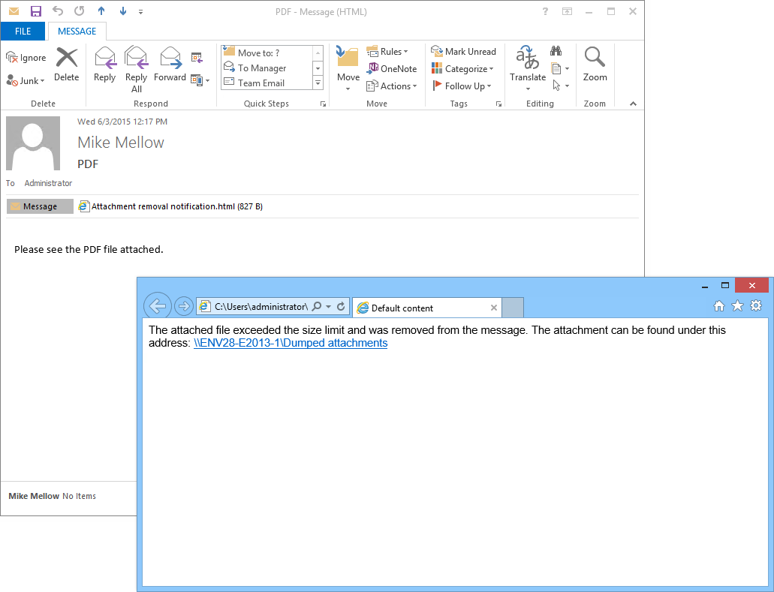This screenshot has height=592, width=774.
Task: Click the Find binoculars icon
Action: 556,51
